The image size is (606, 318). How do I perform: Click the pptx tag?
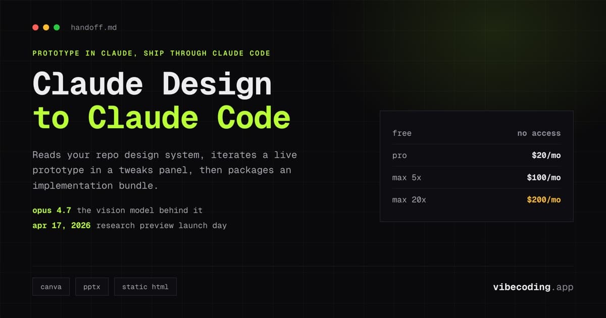pos(92,287)
